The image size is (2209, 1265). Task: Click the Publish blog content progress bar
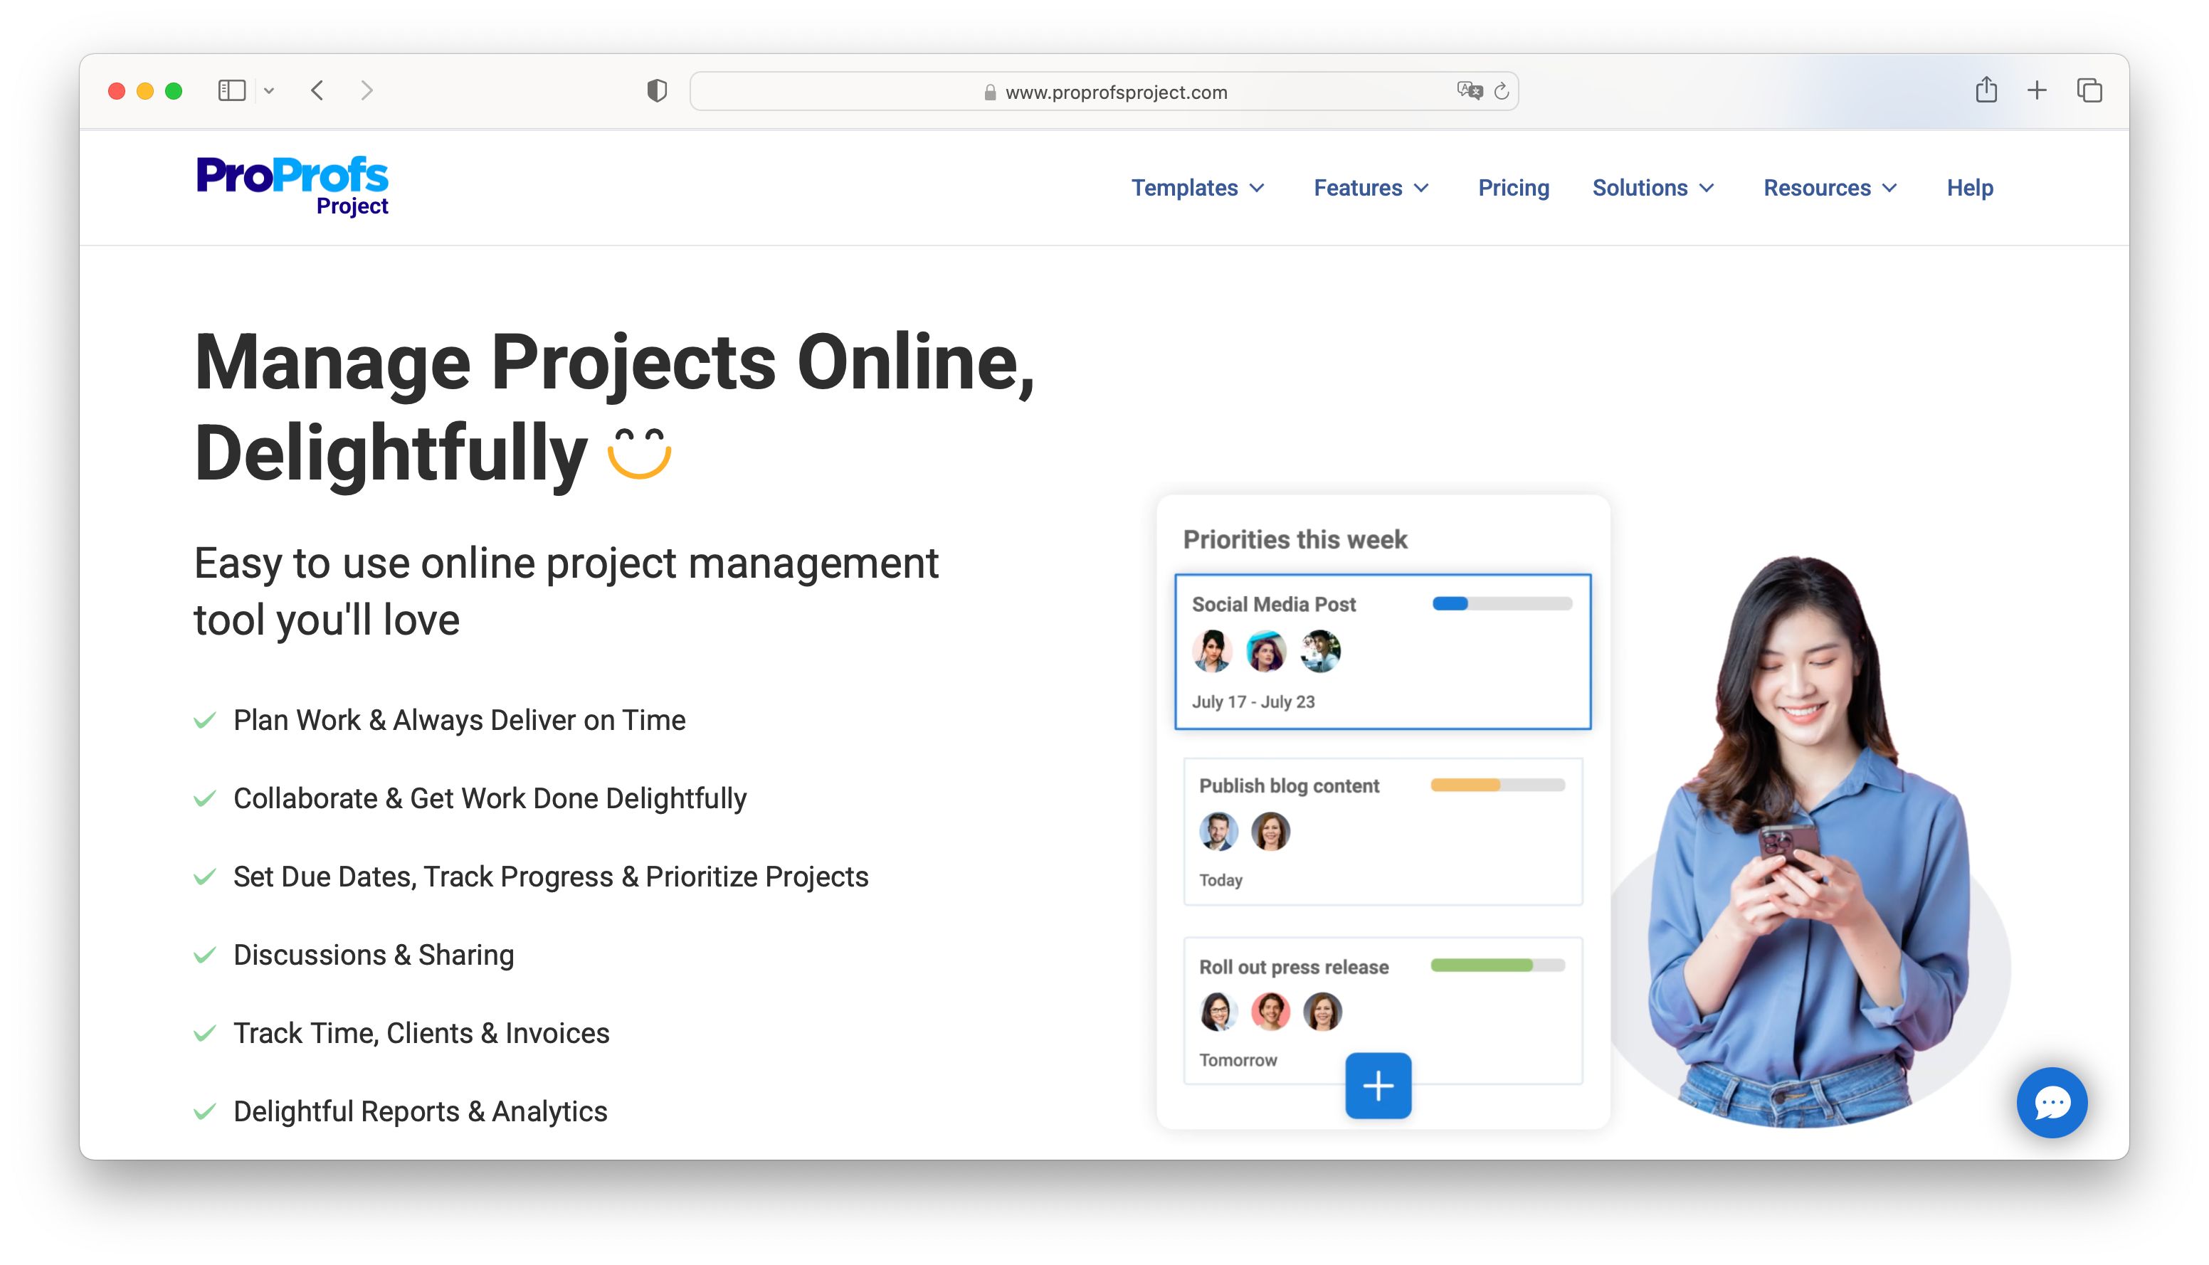pyautogui.click(x=1497, y=785)
